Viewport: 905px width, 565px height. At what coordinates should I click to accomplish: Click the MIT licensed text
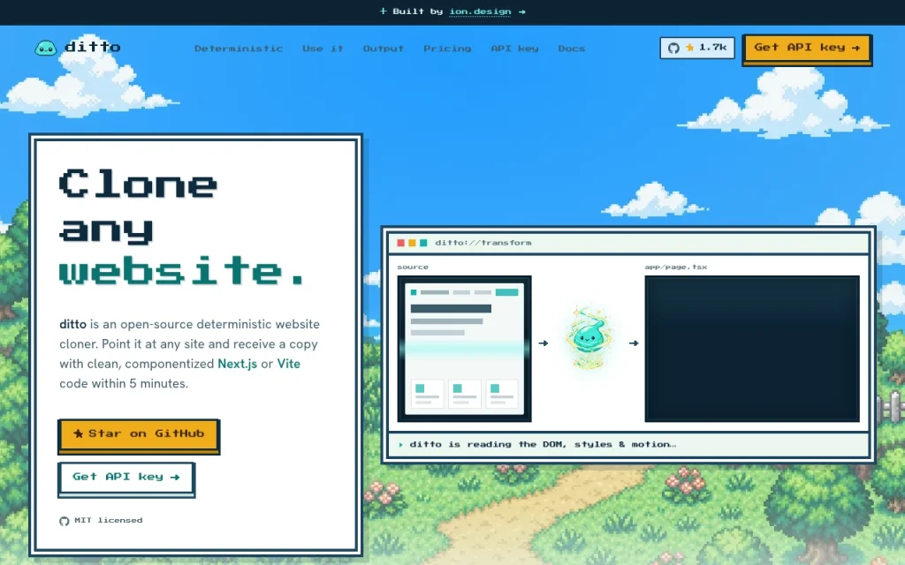tap(109, 521)
